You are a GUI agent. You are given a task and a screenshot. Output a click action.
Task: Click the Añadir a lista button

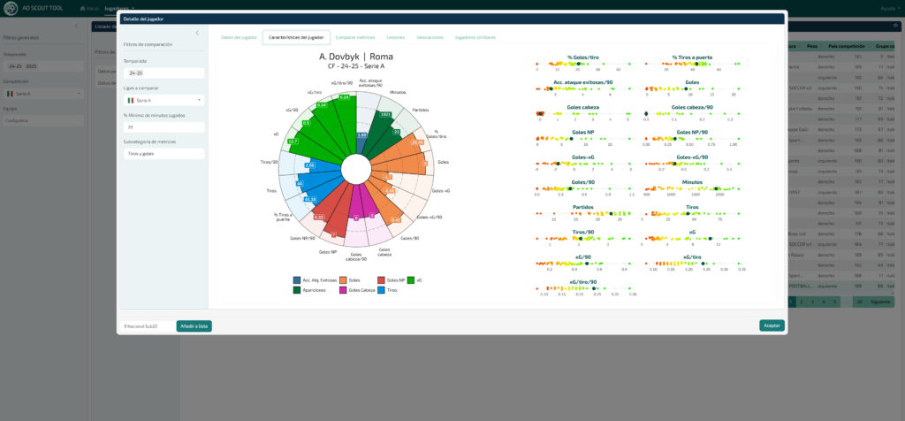point(194,326)
